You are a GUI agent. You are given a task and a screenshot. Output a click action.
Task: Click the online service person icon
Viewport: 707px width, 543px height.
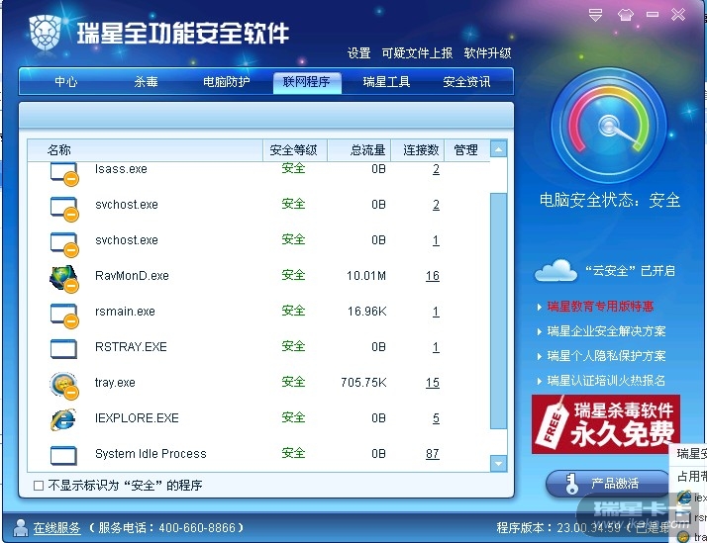(20, 528)
